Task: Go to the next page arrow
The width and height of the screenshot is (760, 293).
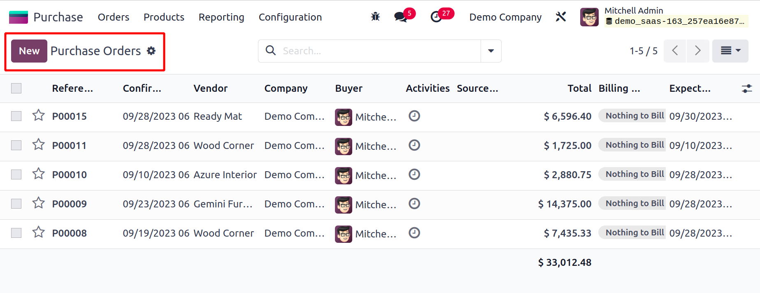Action: [x=697, y=51]
